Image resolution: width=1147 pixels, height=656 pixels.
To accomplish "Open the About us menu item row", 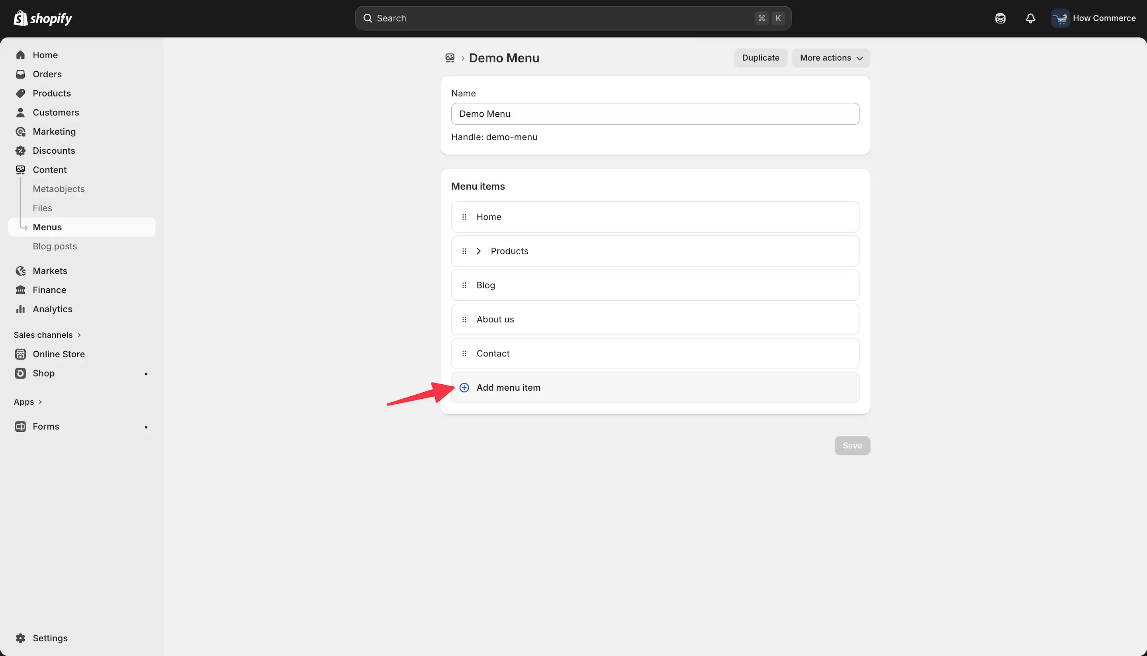I will click(x=655, y=319).
